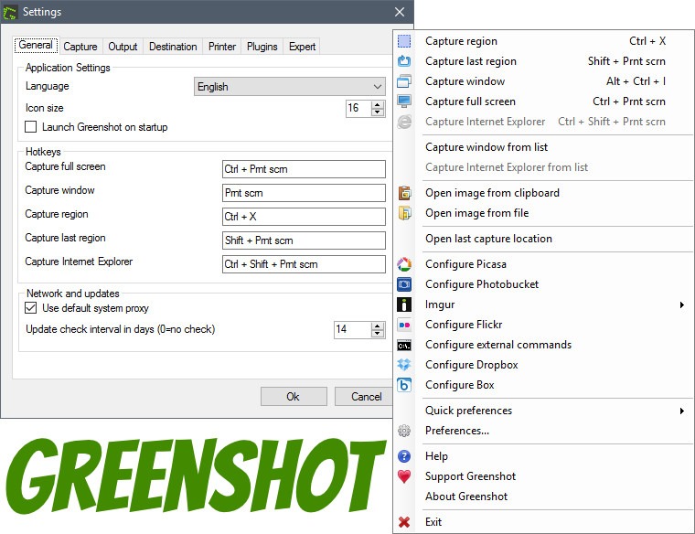Click the Dropbox icon
The height and width of the screenshot is (534, 695).
[x=404, y=365]
